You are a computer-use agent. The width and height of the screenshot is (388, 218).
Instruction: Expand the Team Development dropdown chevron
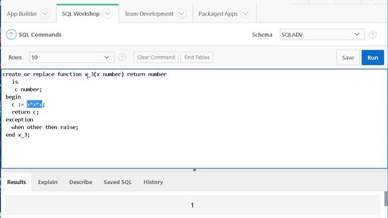click(x=181, y=13)
